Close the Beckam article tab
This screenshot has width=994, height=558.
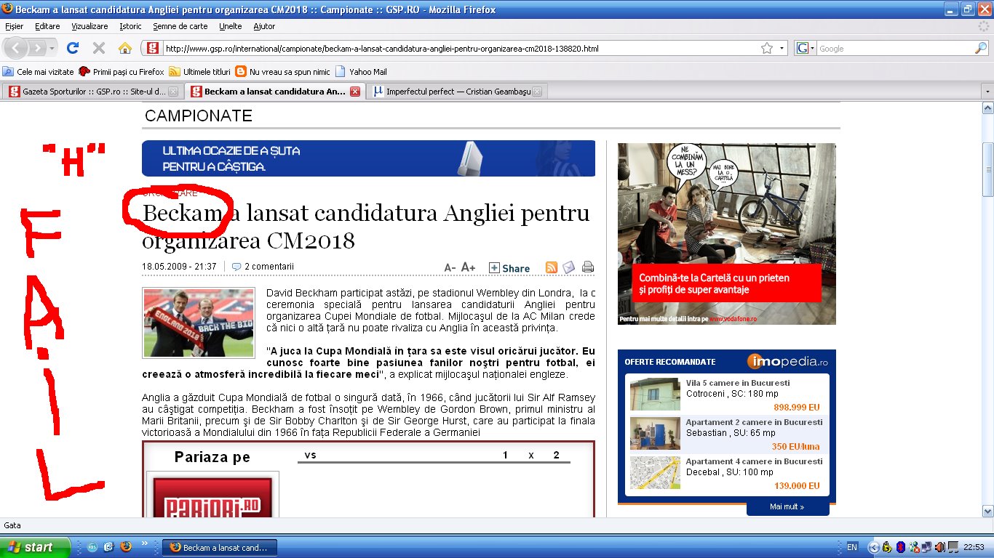355,92
